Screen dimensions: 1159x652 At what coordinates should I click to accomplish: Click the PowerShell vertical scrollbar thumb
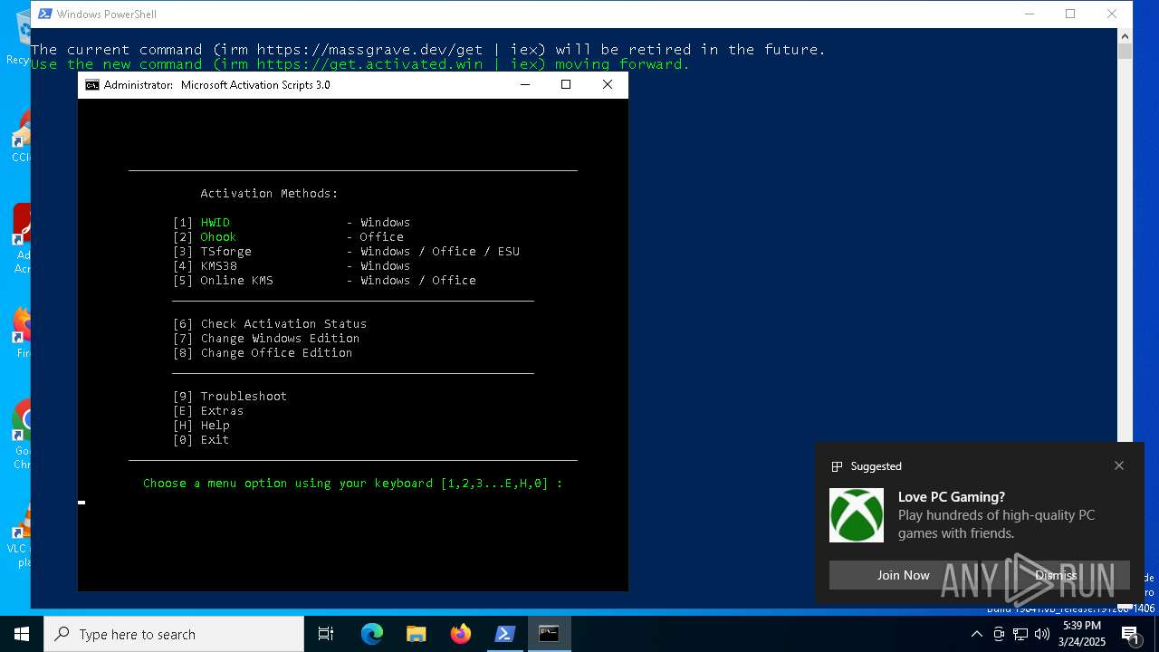pyautogui.click(x=1125, y=52)
